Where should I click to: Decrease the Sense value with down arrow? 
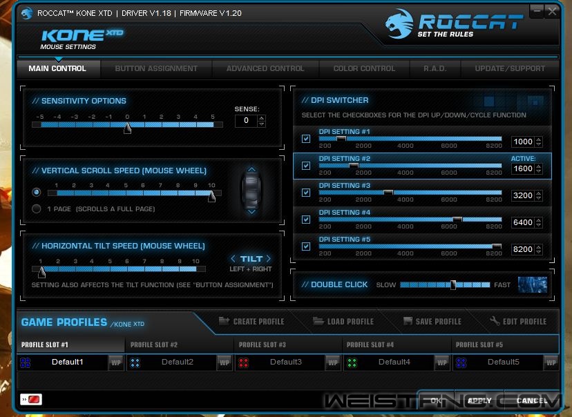click(261, 124)
